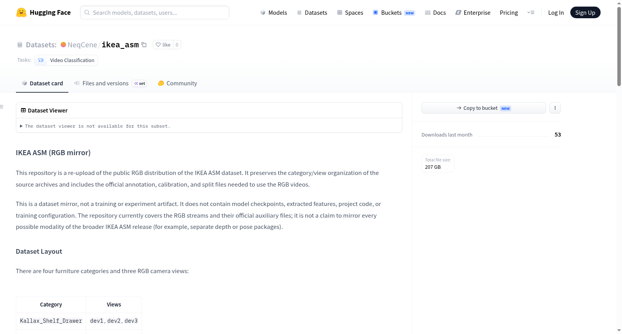
Task: Click the Views column header
Action: pyautogui.click(x=114, y=305)
